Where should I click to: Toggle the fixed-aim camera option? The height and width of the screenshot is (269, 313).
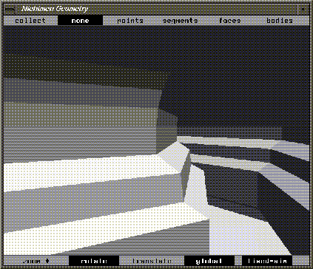pyautogui.click(x=267, y=261)
